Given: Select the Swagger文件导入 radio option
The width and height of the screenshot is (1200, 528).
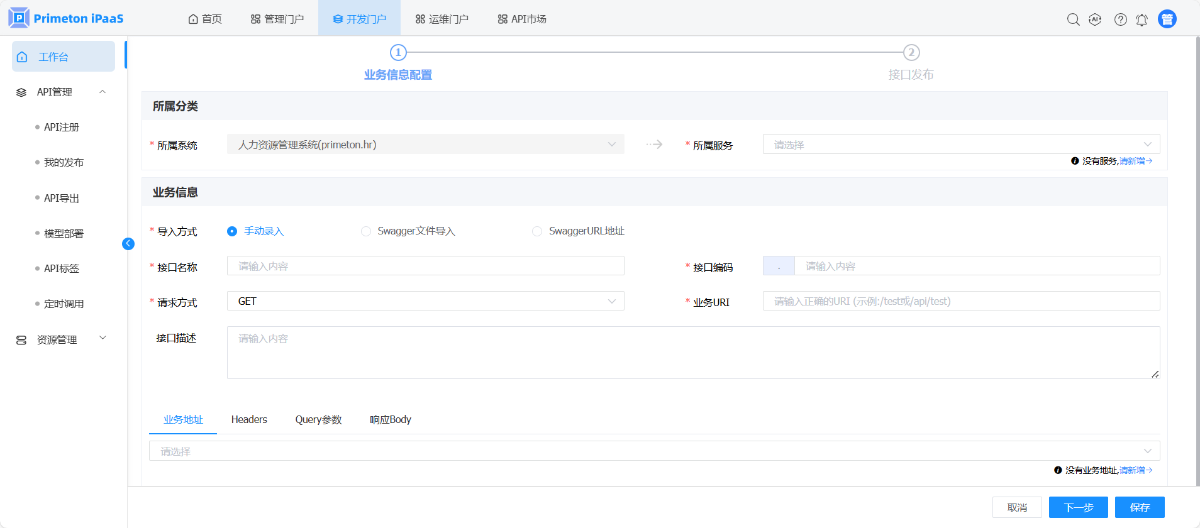Looking at the screenshot, I should click(366, 231).
